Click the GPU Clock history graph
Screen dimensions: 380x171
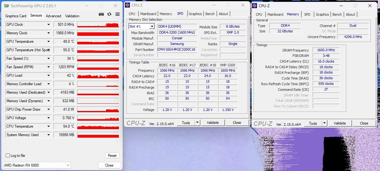coord(98,25)
